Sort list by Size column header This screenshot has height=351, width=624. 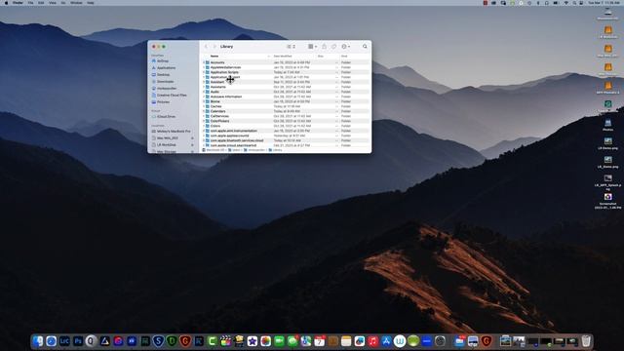[321, 57]
